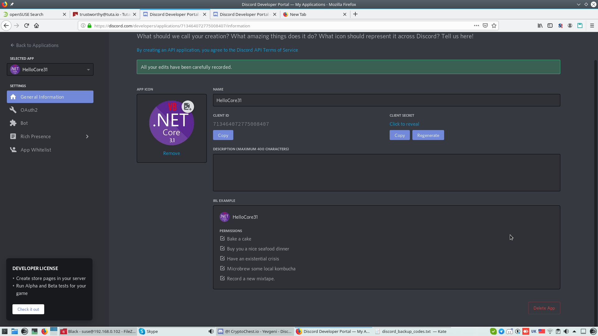Screen dimensions: 598x336
Task: Toggle the Bake a cake checkbox
Action: pos(222,239)
